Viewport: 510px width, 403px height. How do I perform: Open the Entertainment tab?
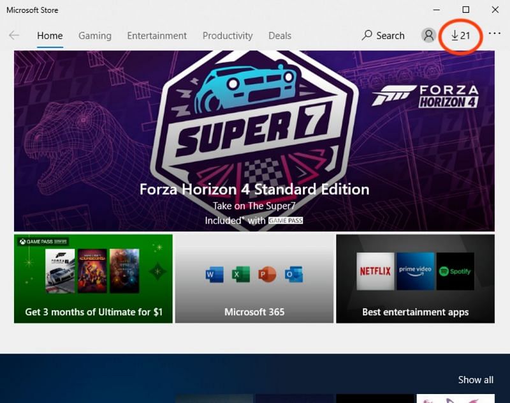(x=157, y=36)
